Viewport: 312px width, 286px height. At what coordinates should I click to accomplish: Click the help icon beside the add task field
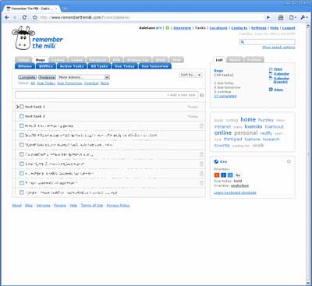[x=202, y=95]
